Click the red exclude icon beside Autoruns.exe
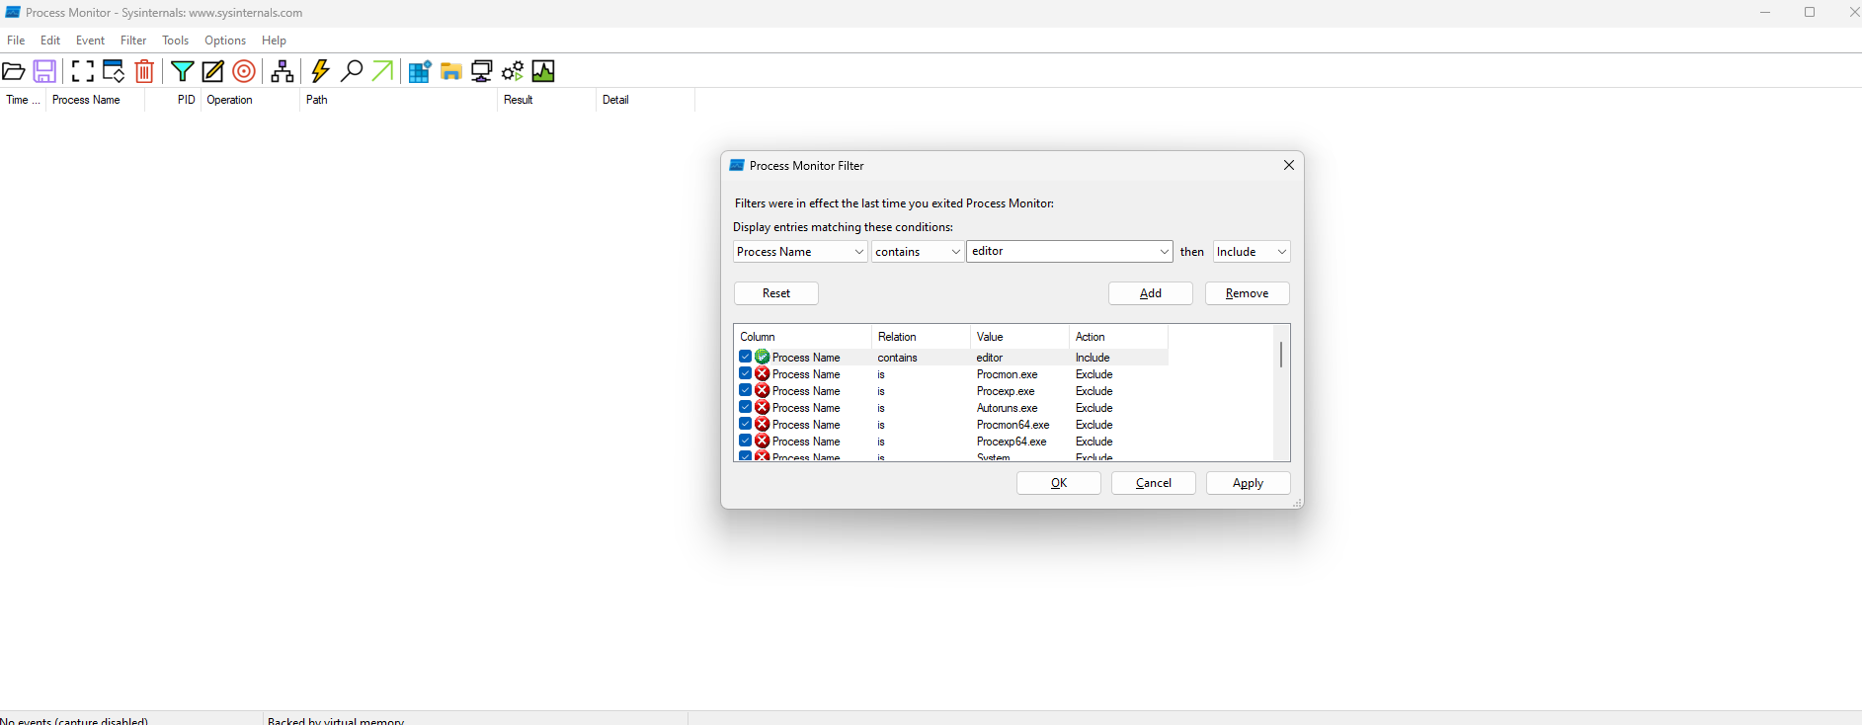This screenshot has height=725, width=1862. (x=763, y=407)
